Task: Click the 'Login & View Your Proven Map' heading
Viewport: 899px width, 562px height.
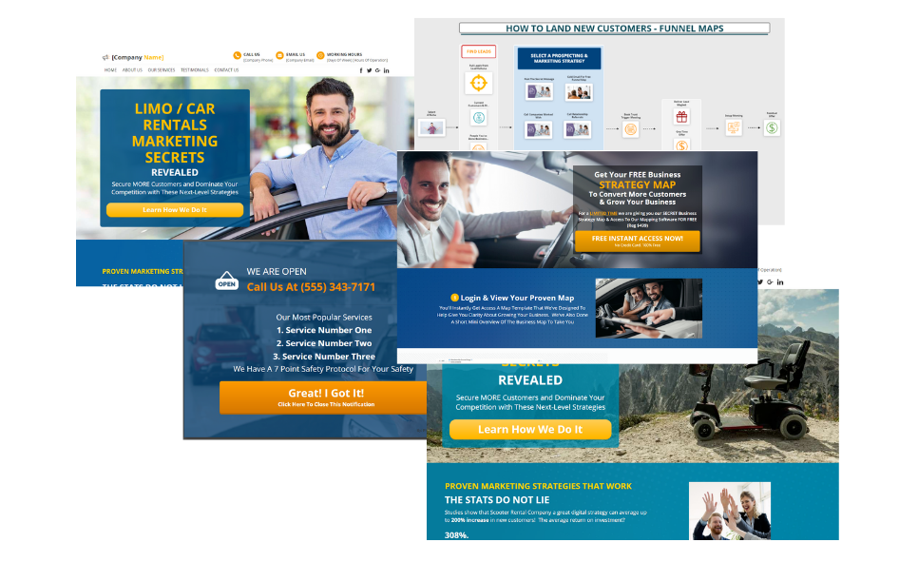Action: 517,298
